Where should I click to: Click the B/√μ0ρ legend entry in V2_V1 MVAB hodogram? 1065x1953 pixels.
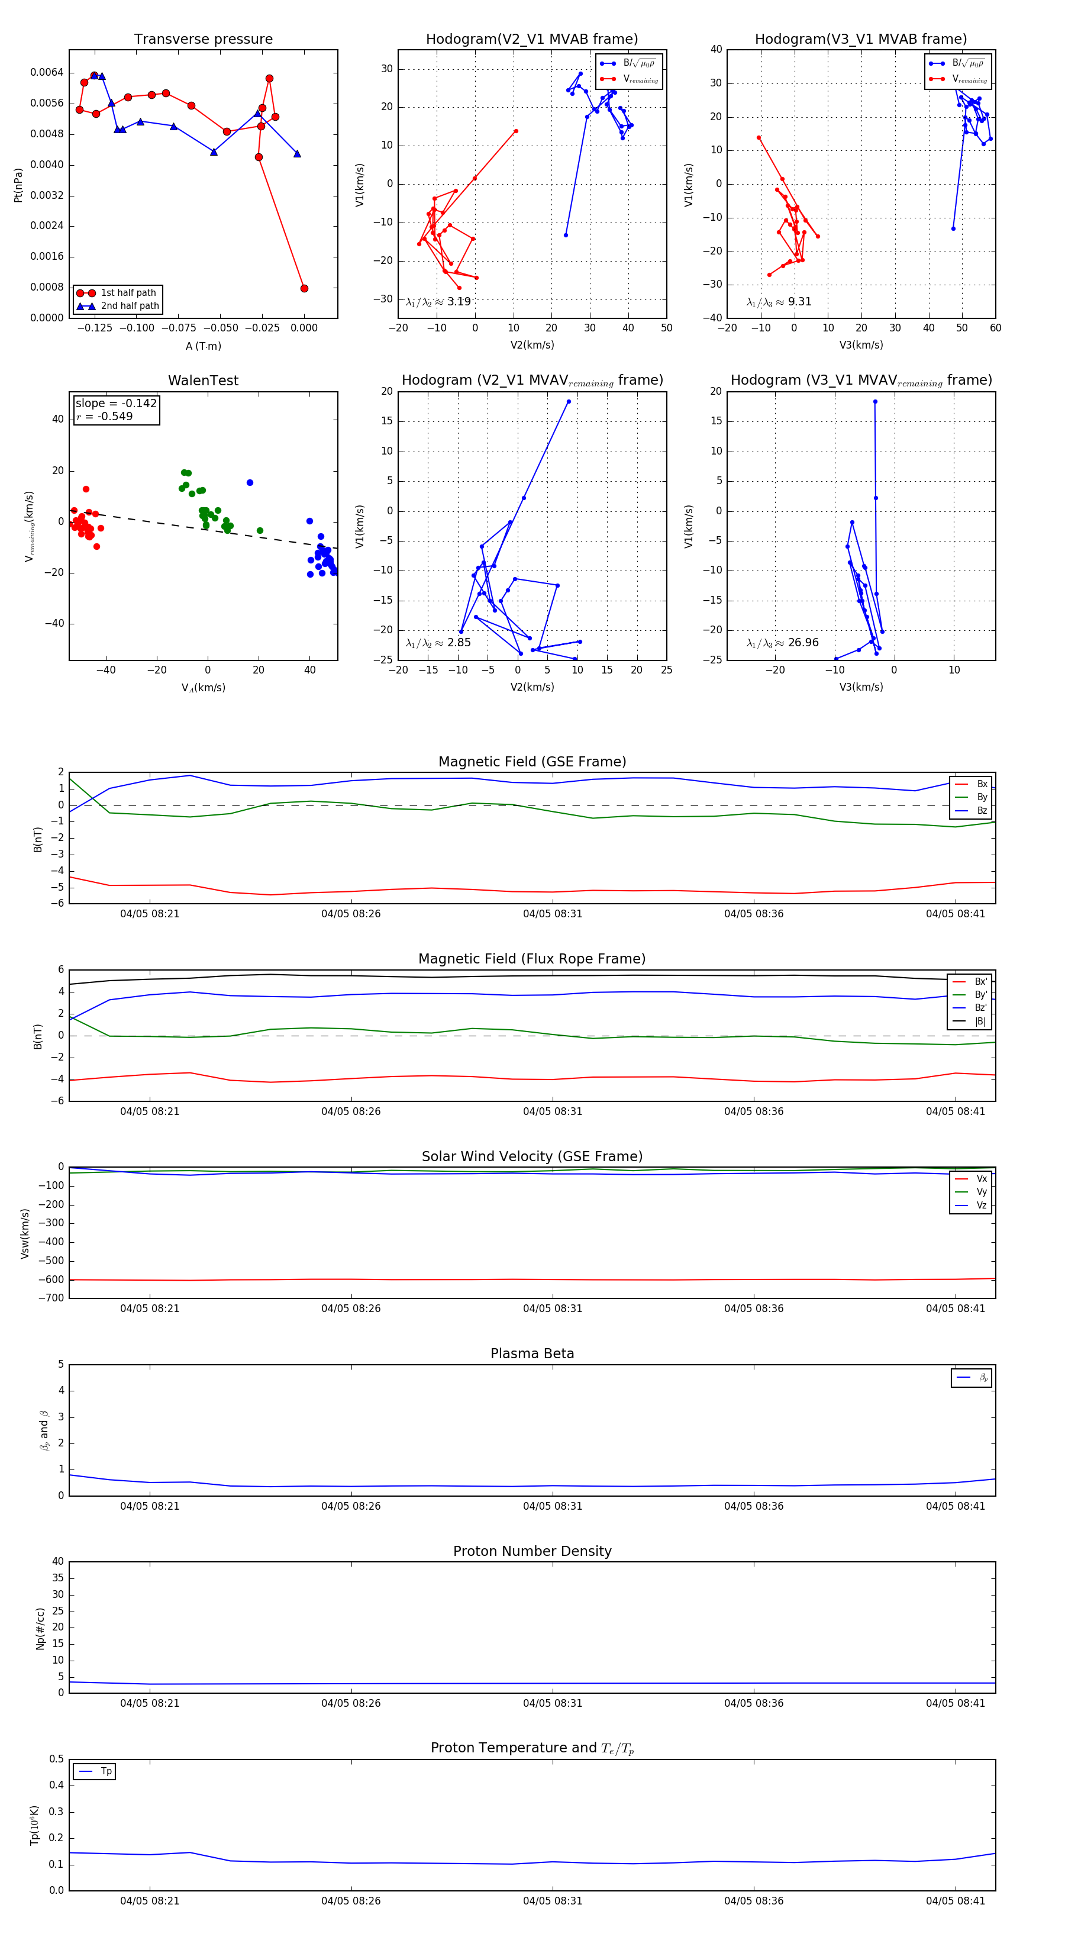click(x=628, y=64)
